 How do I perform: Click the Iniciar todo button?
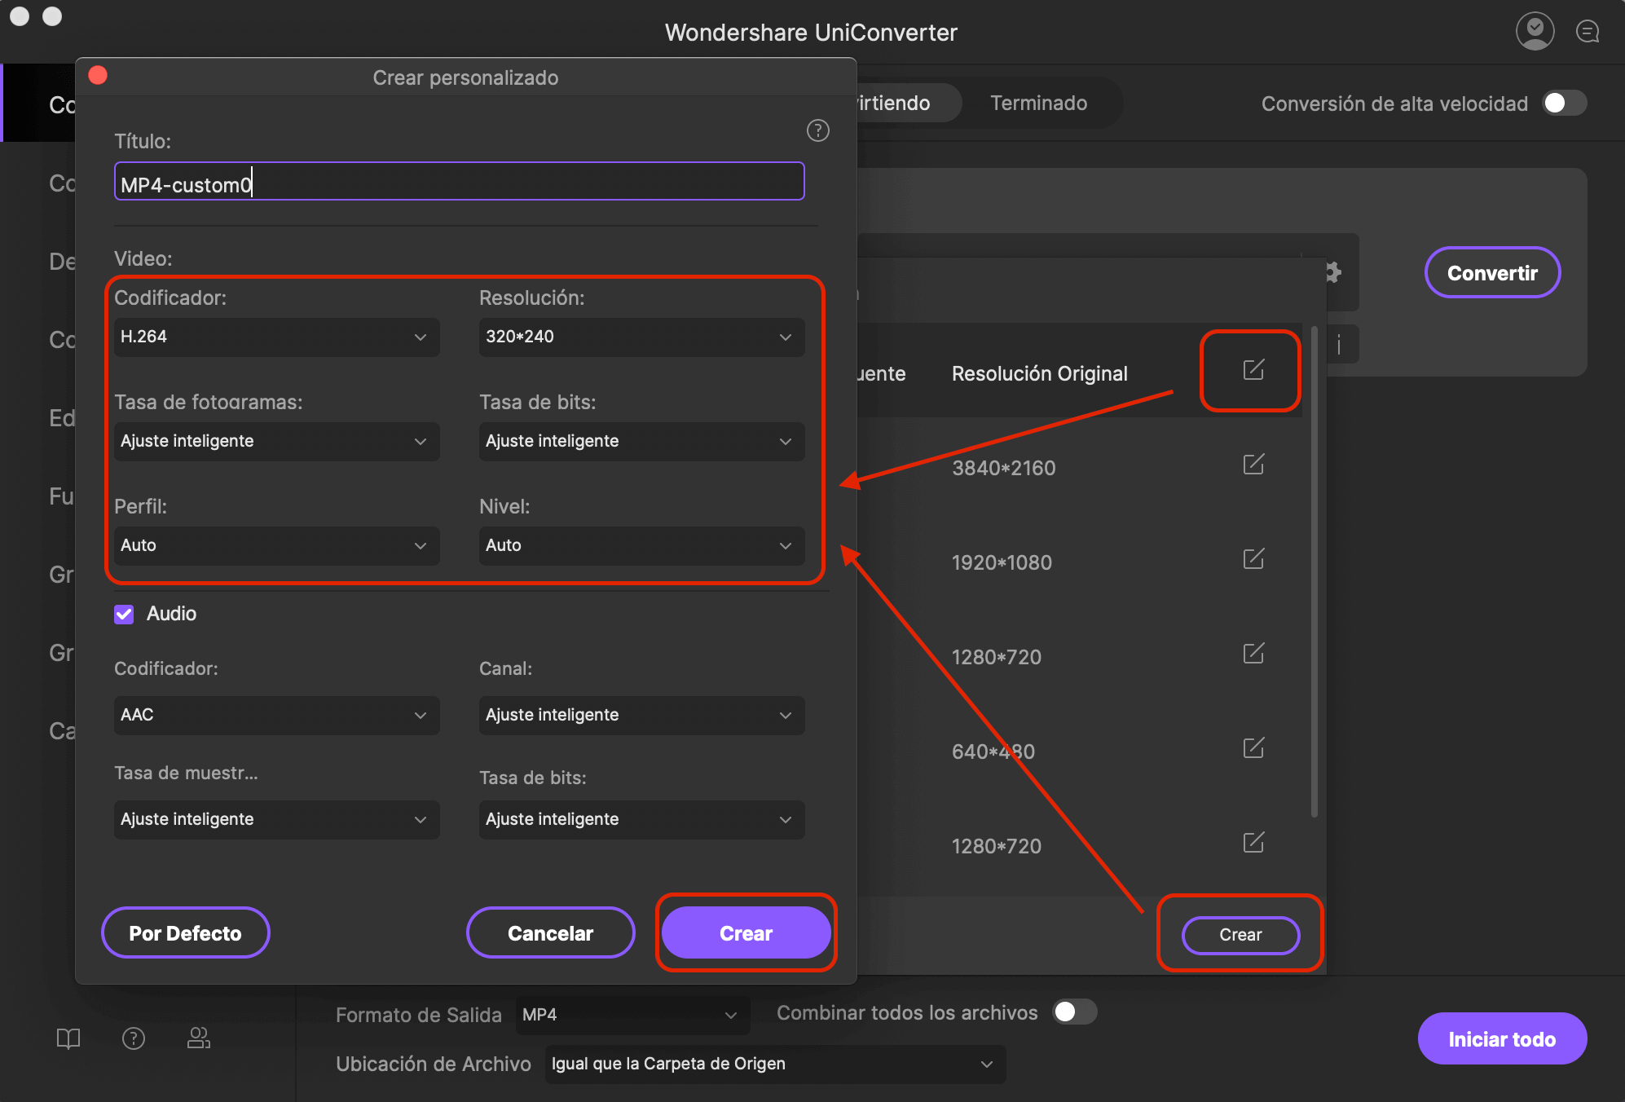click(1502, 1038)
